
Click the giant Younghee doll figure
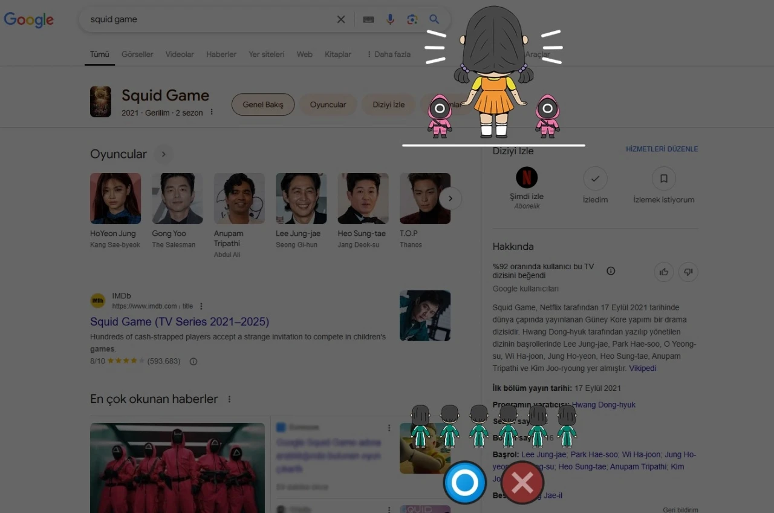pos(495,73)
